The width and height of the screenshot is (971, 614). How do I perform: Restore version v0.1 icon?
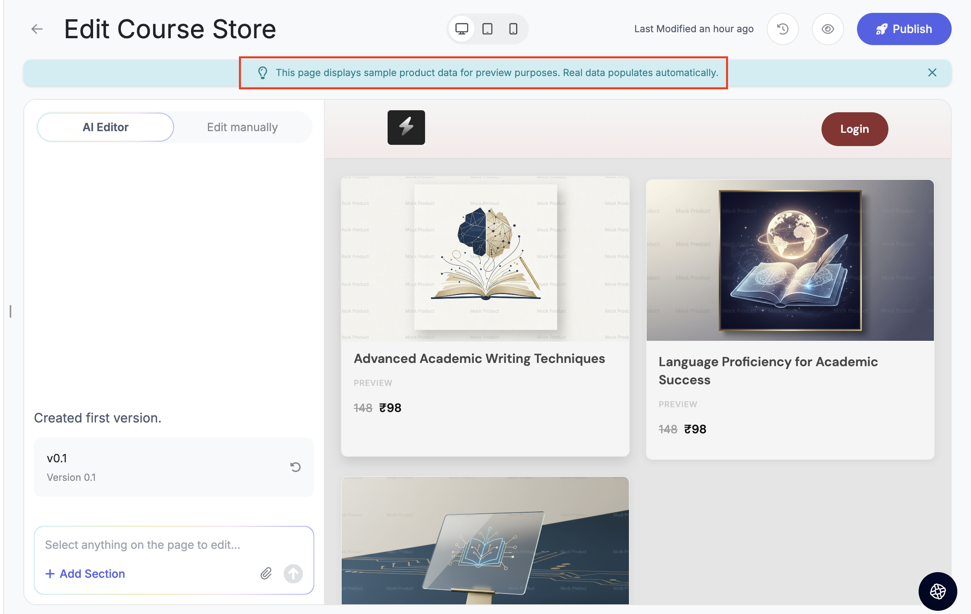pos(295,467)
